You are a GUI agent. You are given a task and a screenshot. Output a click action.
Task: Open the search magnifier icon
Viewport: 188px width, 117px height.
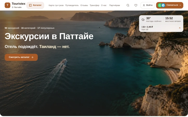pyautogui.click(x=128, y=5)
